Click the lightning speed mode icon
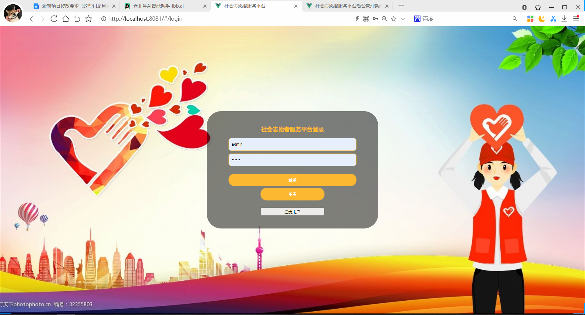Viewport: 585px width, 315px height. coord(357,19)
